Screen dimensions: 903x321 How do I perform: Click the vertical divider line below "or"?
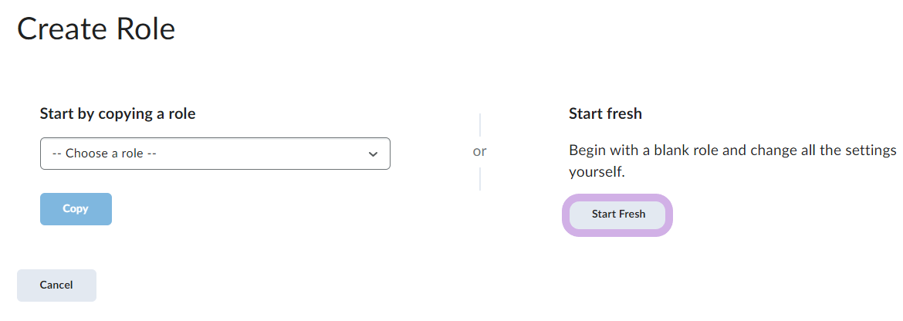(x=480, y=179)
